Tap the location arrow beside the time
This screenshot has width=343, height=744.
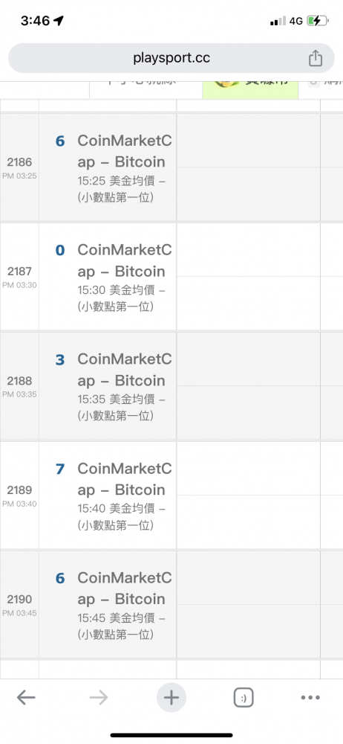click(59, 20)
